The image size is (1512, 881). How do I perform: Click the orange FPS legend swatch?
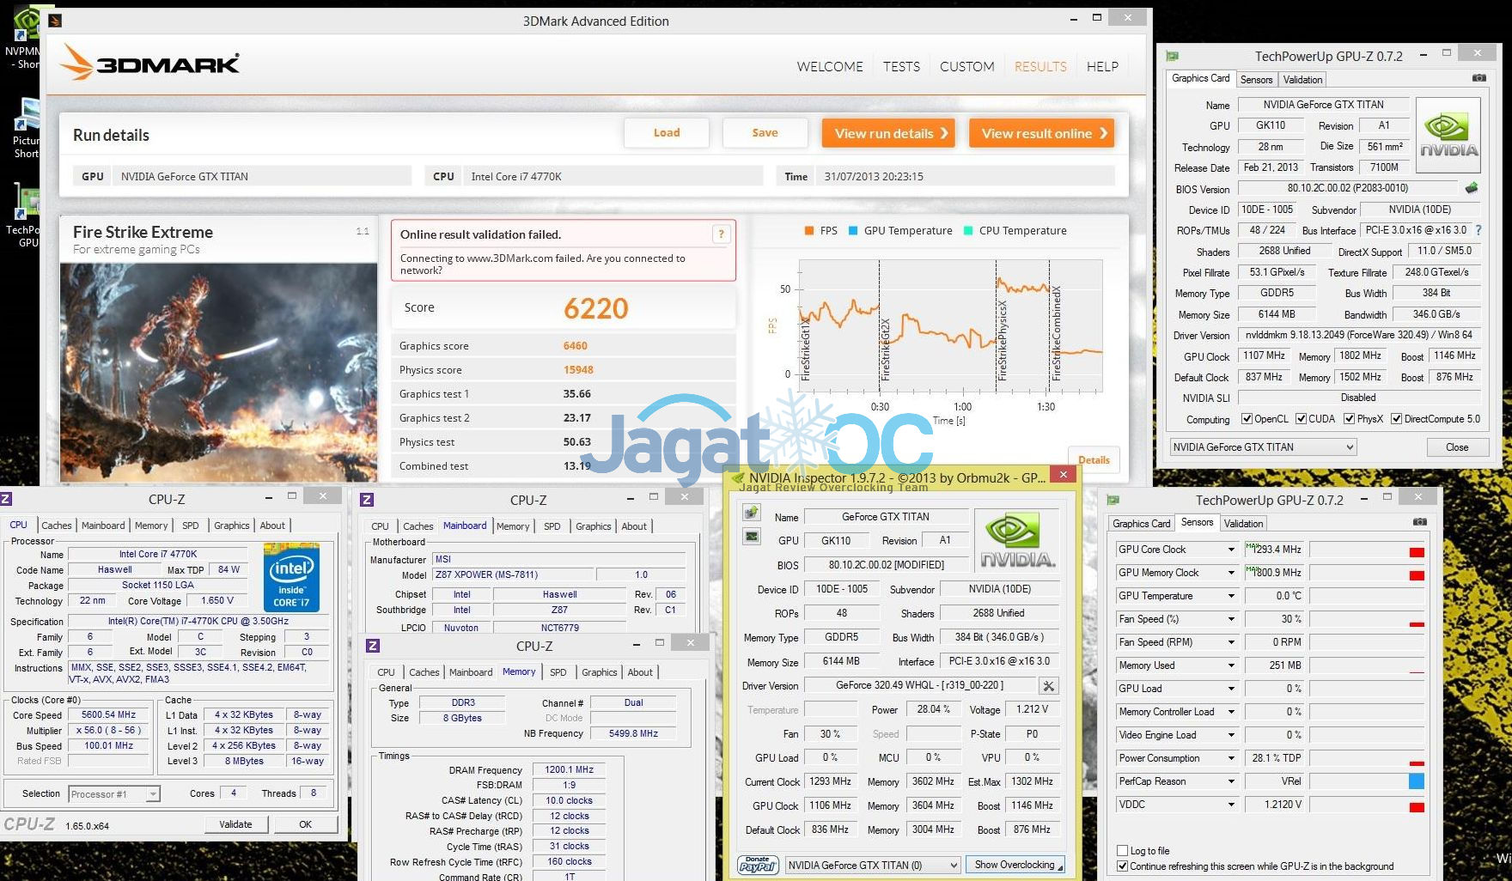pos(809,231)
